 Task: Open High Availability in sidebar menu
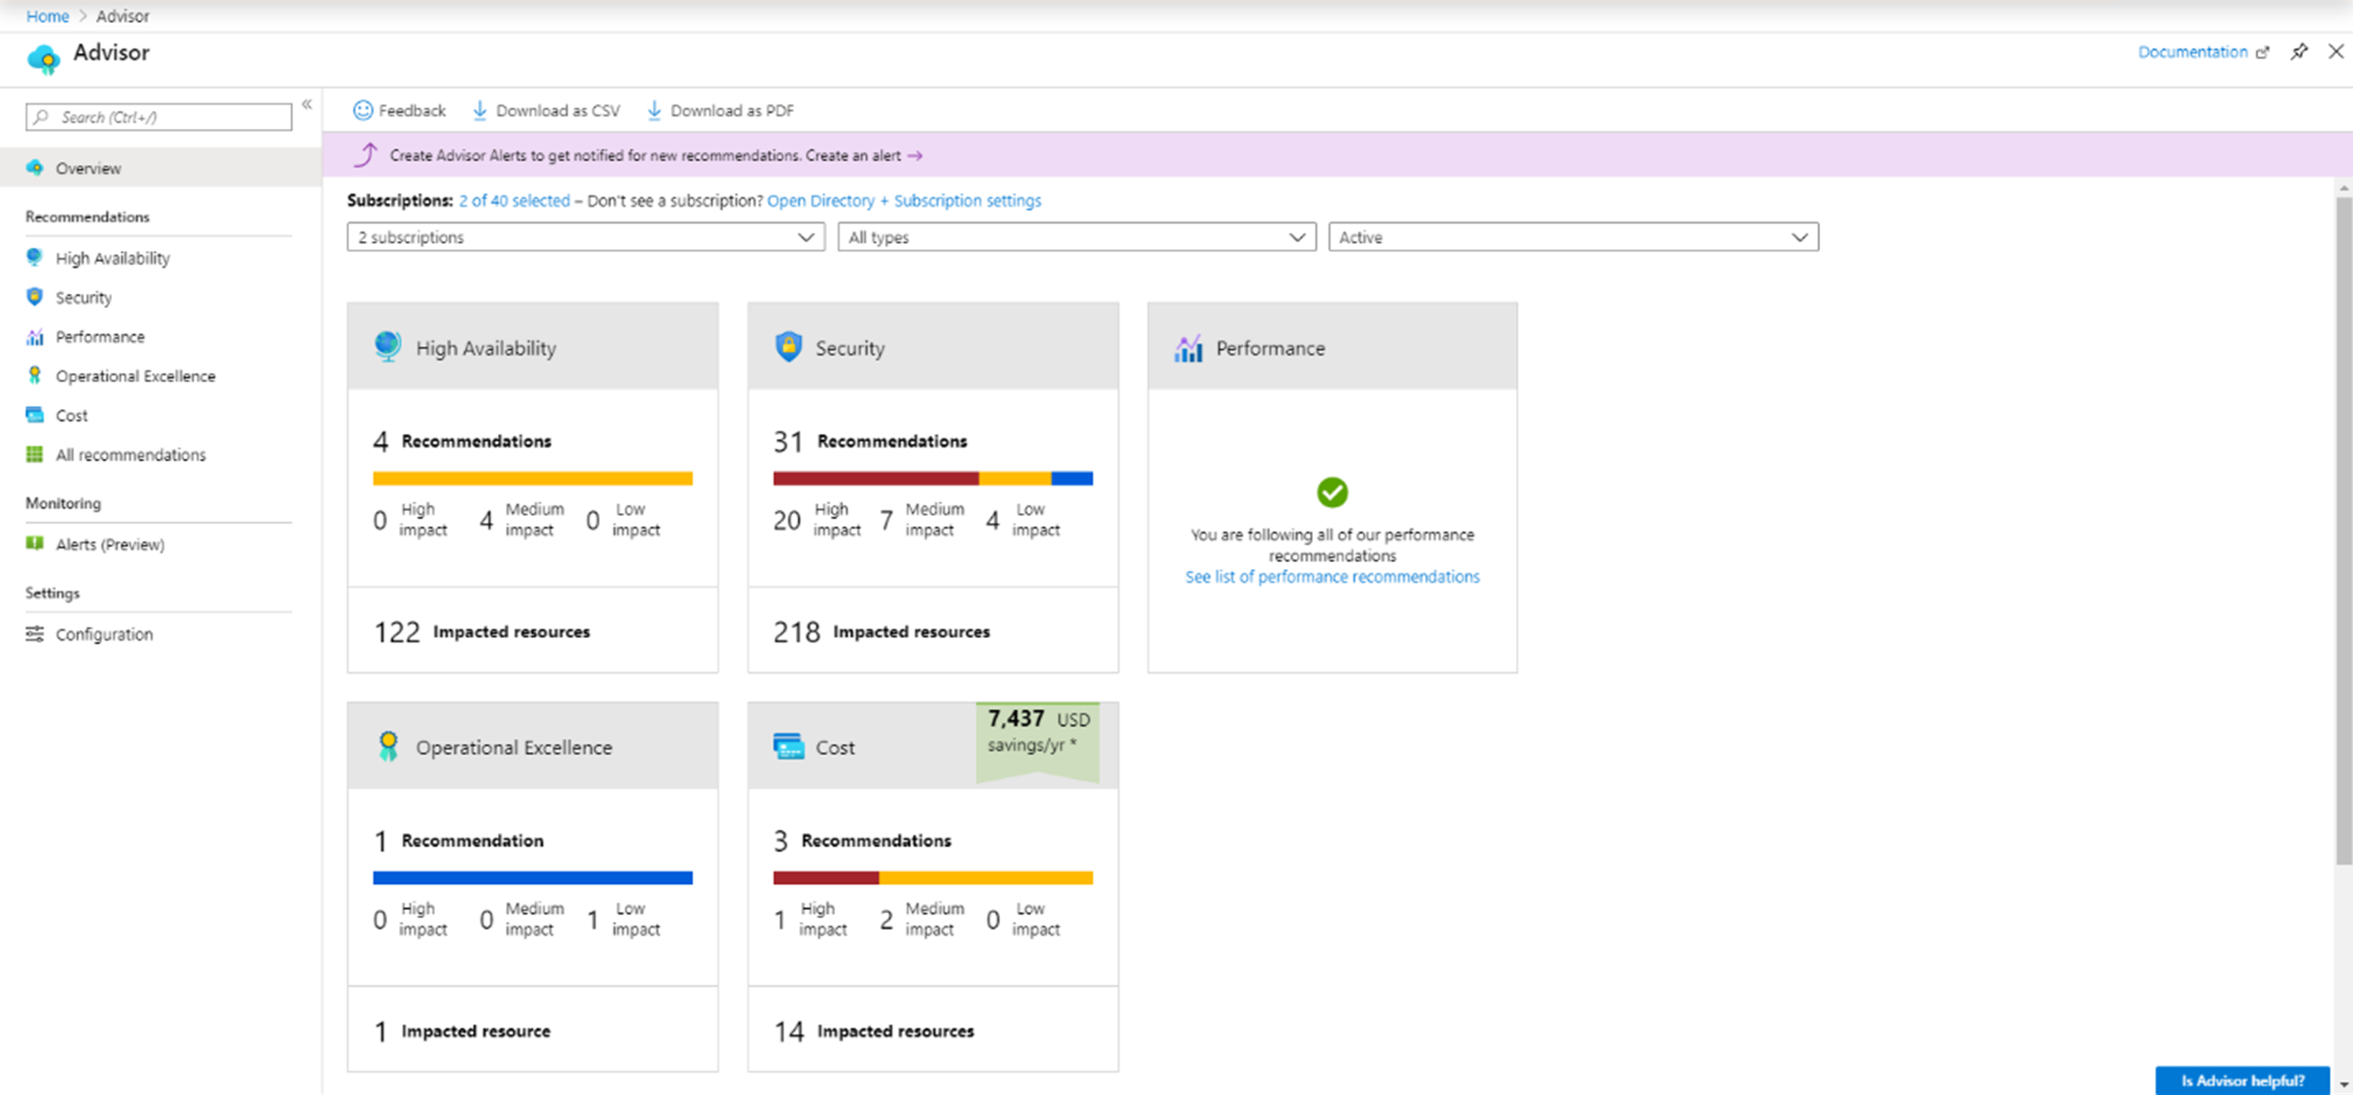tap(112, 259)
